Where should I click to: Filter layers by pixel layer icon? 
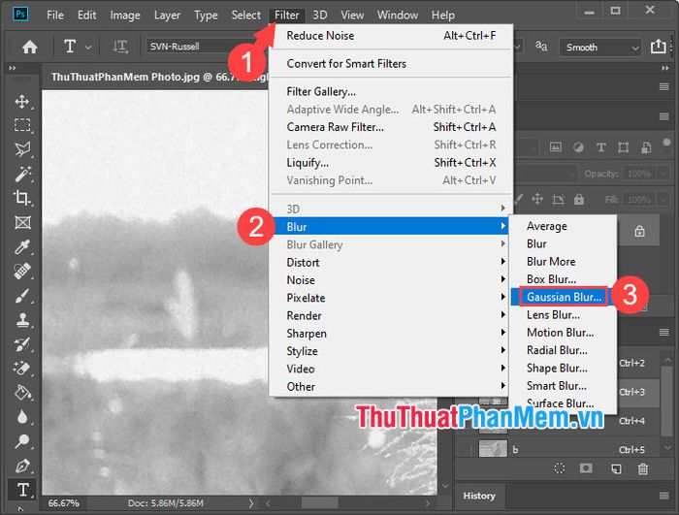tap(556, 147)
